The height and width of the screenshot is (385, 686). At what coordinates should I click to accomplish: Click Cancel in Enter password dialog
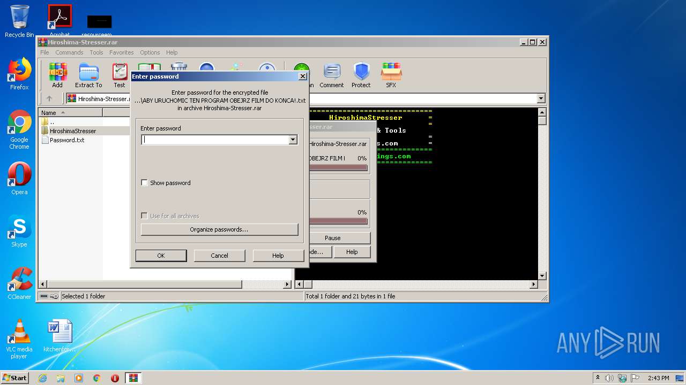[219, 256]
